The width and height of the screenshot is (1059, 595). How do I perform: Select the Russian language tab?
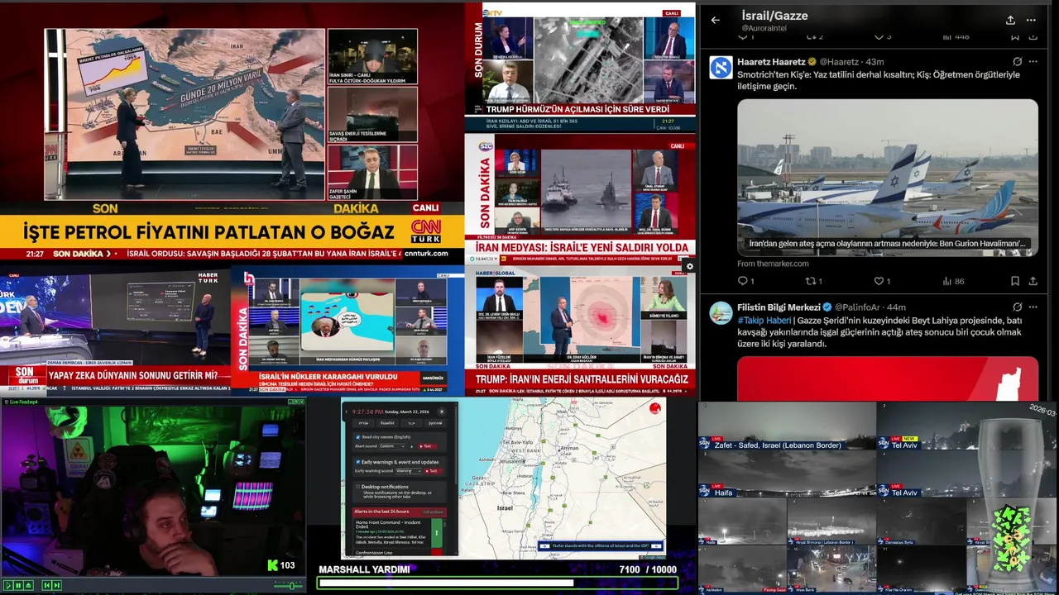[435, 423]
